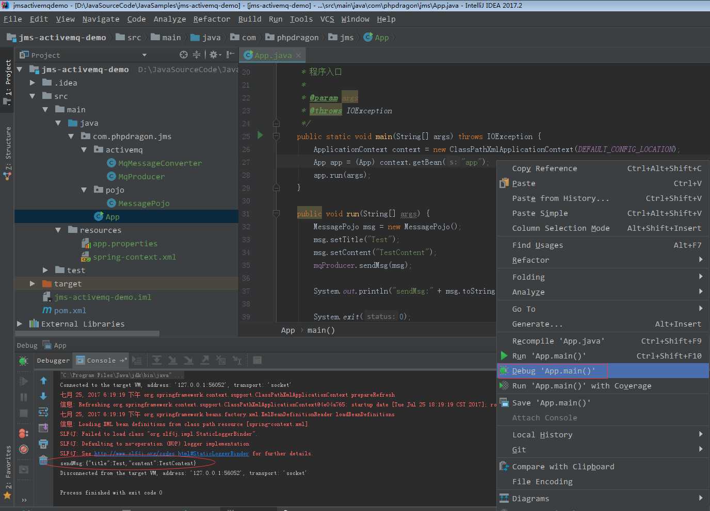Collapse the jms-activemq-demo project root
The height and width of the screenshot is (511, 710).
click(20, 70)
